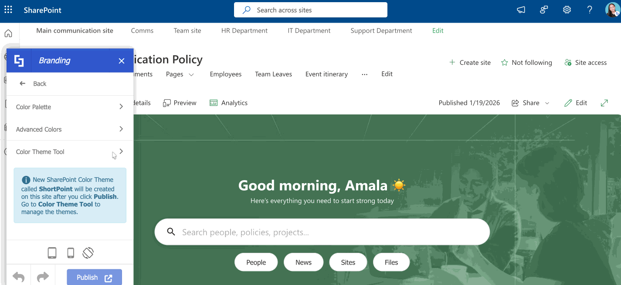Click the Sites filter pill
The image size is (621, 285).
pyautogui.click(x=348, y=262)
